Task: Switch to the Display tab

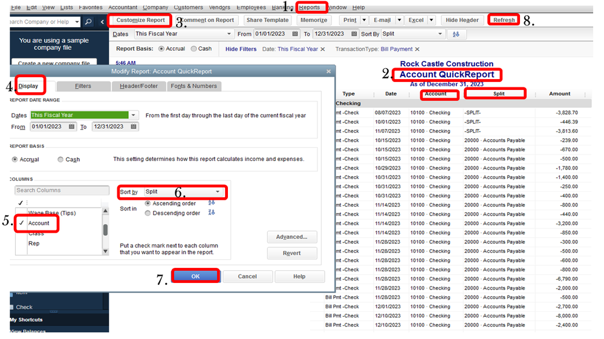Action: 28,86
